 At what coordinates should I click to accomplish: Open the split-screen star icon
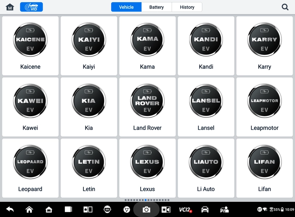coord(88,209)
